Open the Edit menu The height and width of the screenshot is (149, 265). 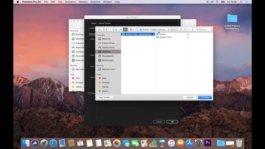pyautogui.click(x=53, y=2)
